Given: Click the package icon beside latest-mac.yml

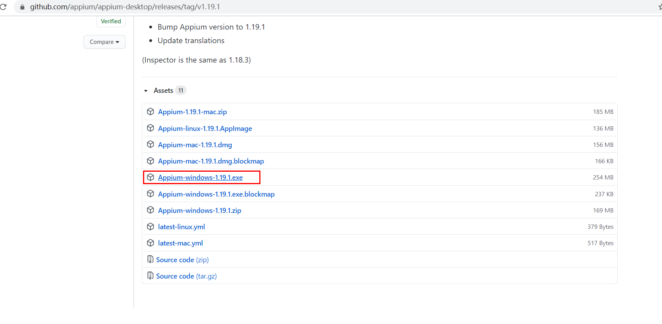Looking at the screenshot, I should [x=150, y=243].
